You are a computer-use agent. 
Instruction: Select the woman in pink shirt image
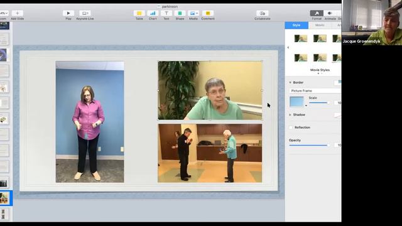(x=90, y=122)
